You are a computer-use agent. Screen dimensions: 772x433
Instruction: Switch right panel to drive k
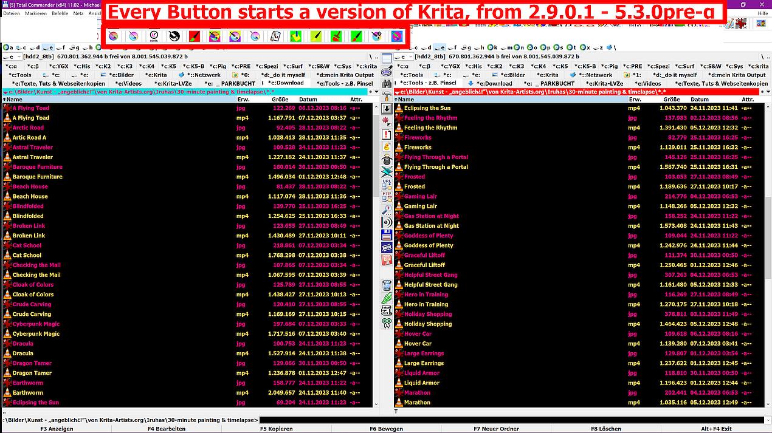(492, 47)
